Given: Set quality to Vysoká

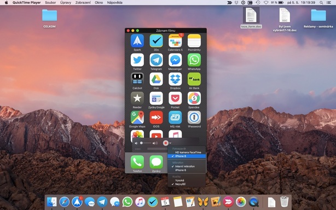Looking at the screenshot, I should click(x=187, y=180).
